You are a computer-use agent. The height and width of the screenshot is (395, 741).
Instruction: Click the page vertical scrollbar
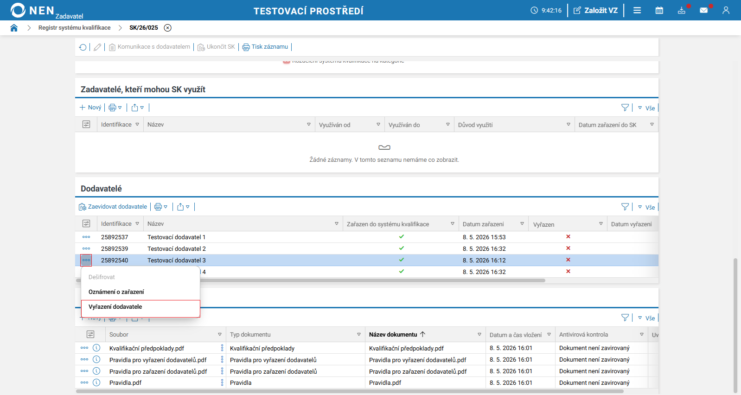point(735,325)
